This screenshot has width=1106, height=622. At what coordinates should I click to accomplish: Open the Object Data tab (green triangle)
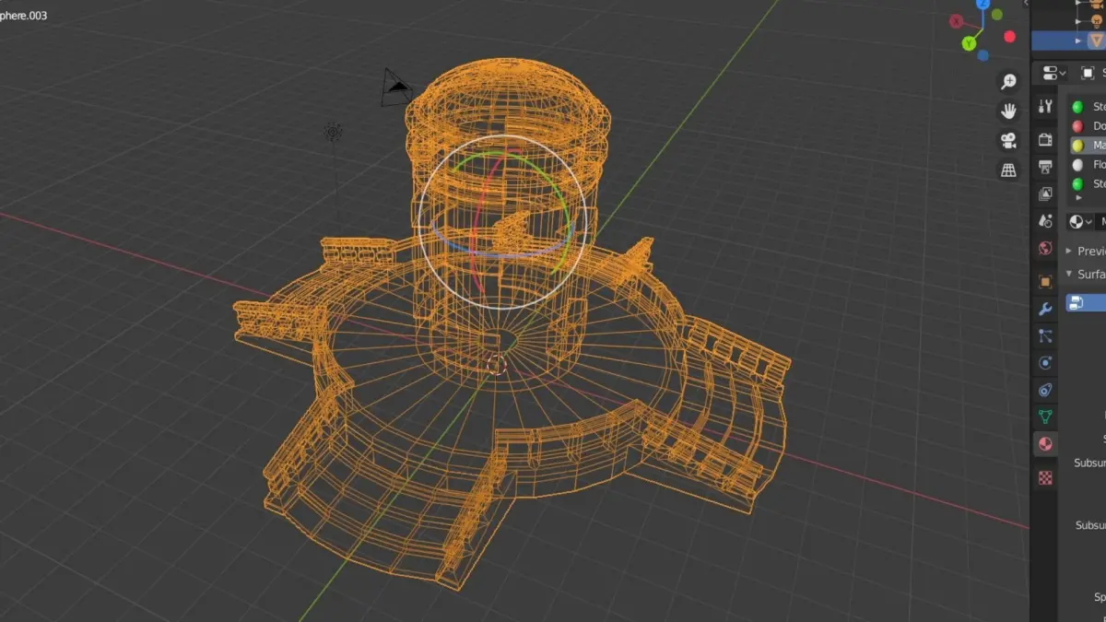click(x=1045, y=417)
